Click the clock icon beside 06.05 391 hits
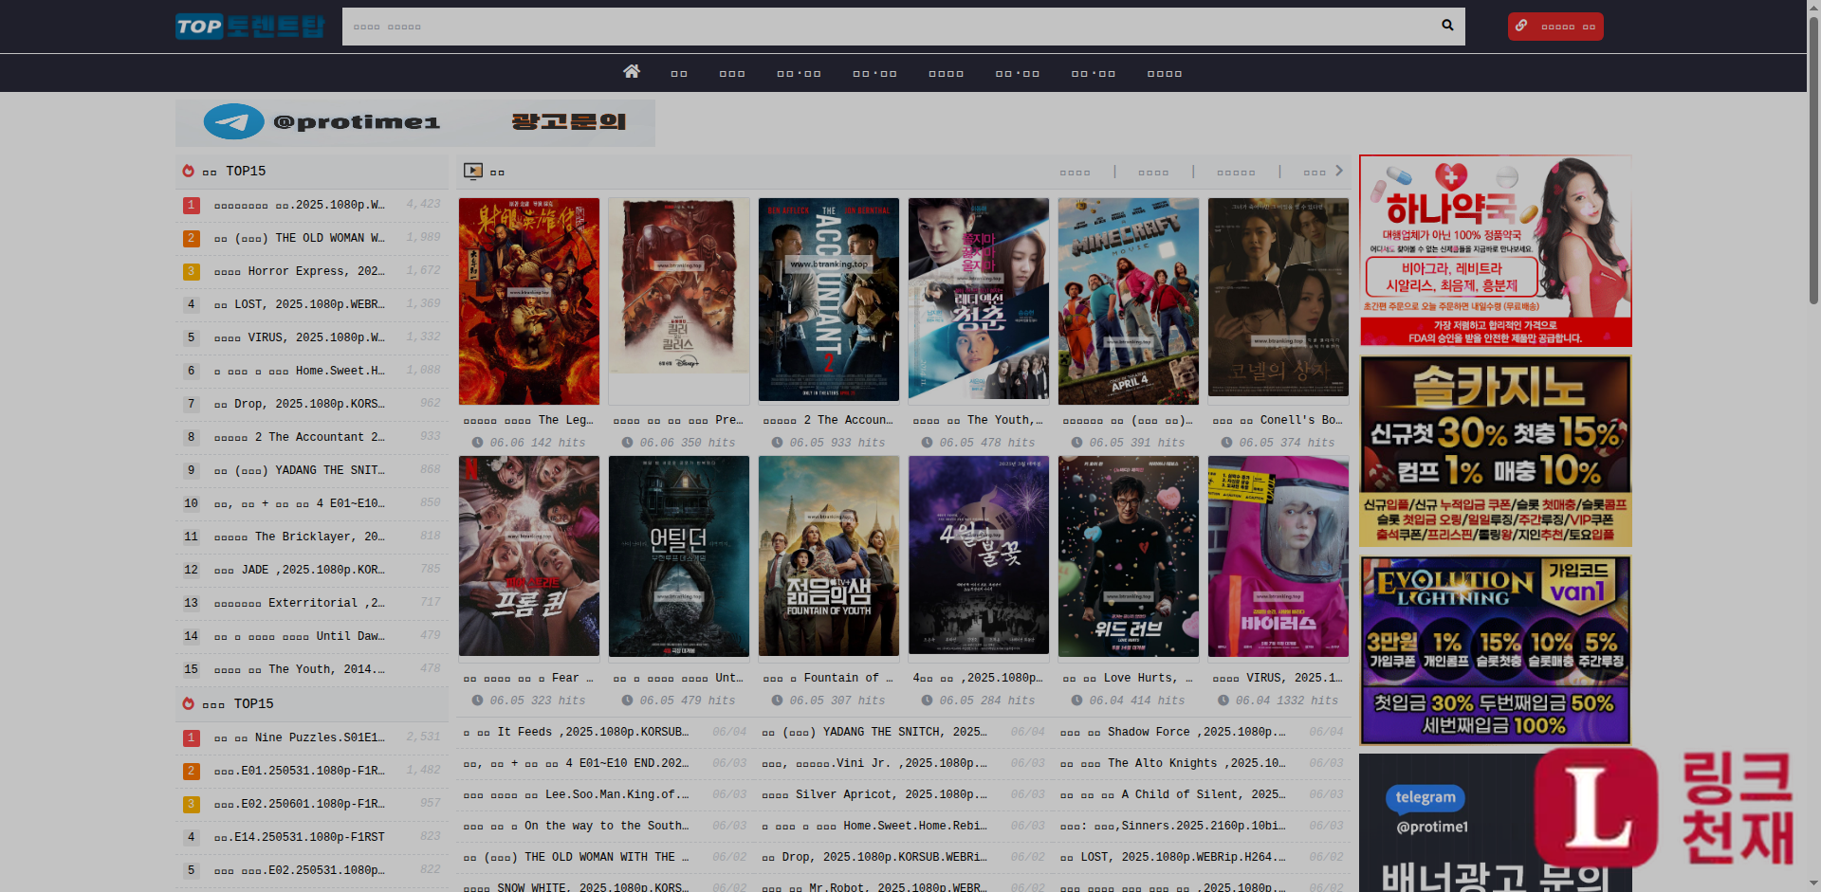This screenshot has width=1821, height=892. [1076, 443]
